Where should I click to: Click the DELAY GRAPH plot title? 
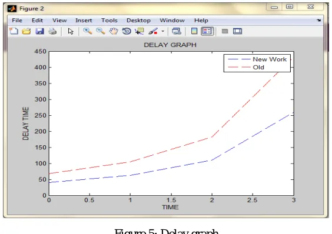point(170,45)
